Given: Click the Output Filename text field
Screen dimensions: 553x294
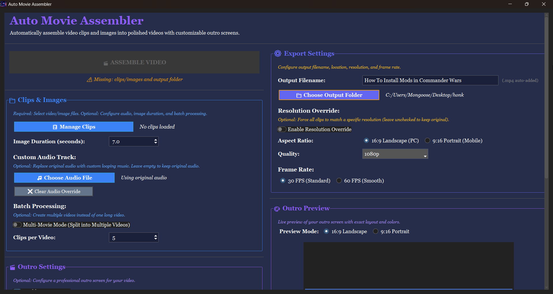Looking at the screenshot, I should pos(430,80).
